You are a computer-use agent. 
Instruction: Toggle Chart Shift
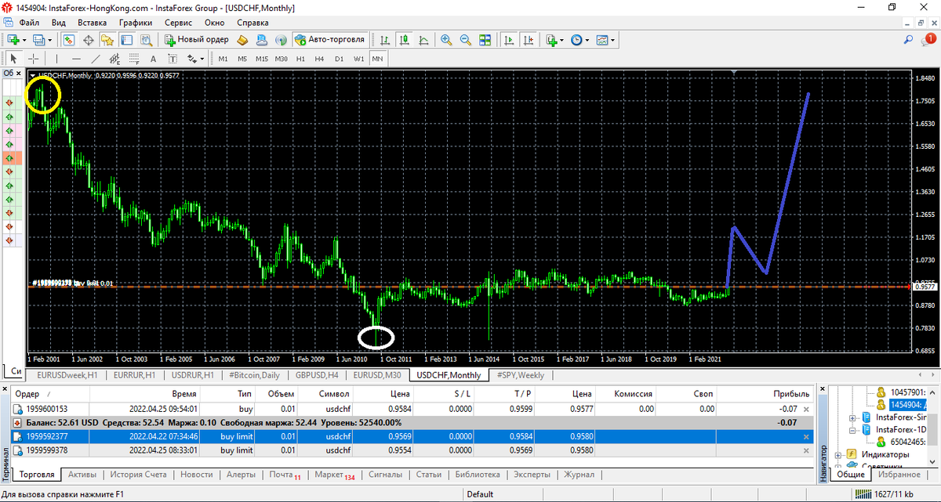pyautogui.click(x=529, y=39)
